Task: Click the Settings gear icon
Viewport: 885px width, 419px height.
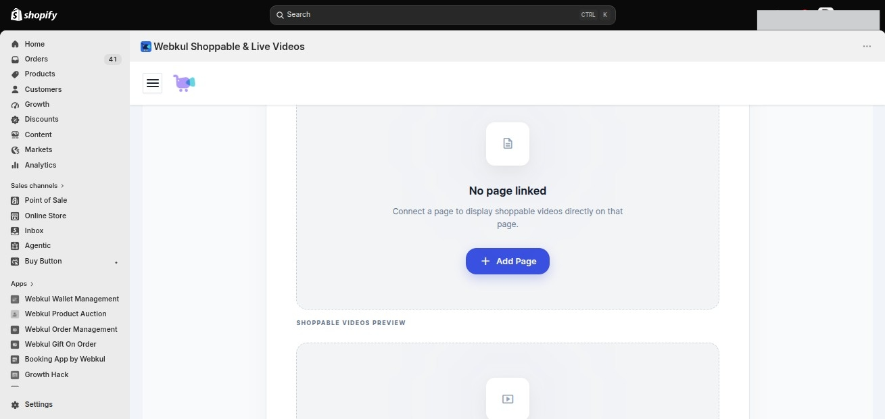Action: pyautogui.click(x=15, y=404)
